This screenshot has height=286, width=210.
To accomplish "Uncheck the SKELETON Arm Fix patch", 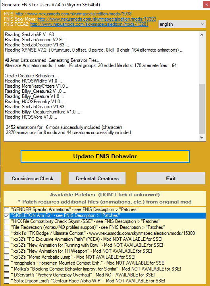I will (7, 215).
